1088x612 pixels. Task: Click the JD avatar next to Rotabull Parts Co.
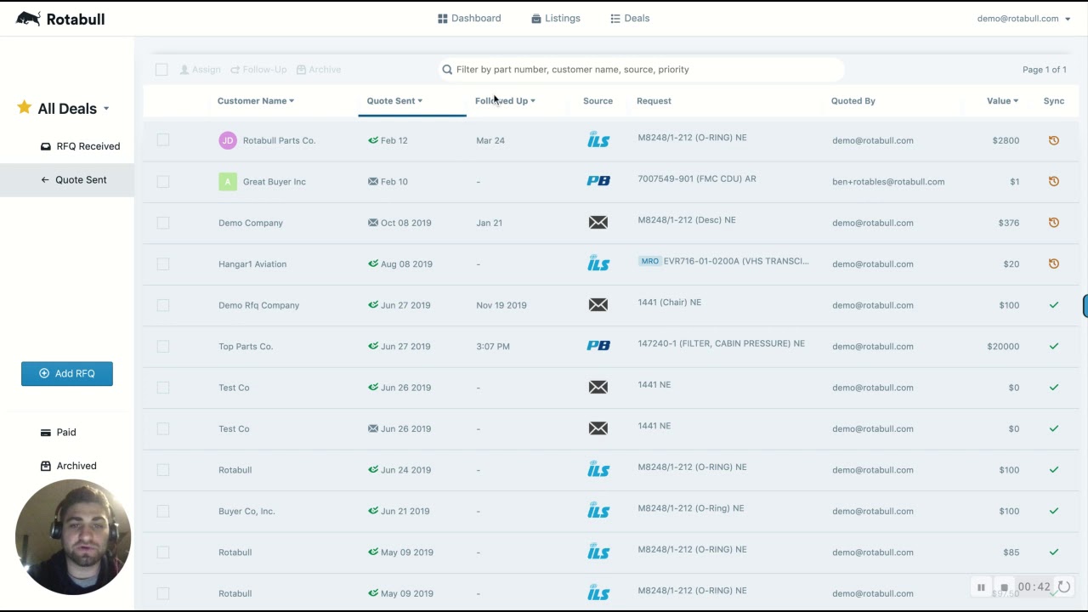227,140
